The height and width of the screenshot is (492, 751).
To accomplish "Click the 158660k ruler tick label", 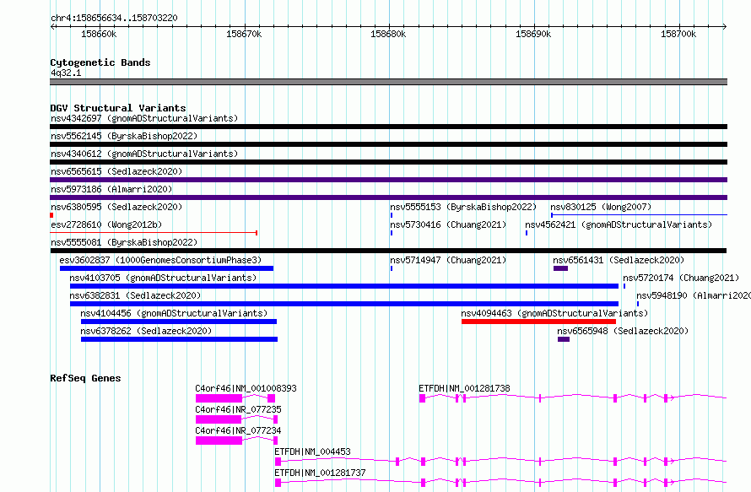I will point(99,34).
